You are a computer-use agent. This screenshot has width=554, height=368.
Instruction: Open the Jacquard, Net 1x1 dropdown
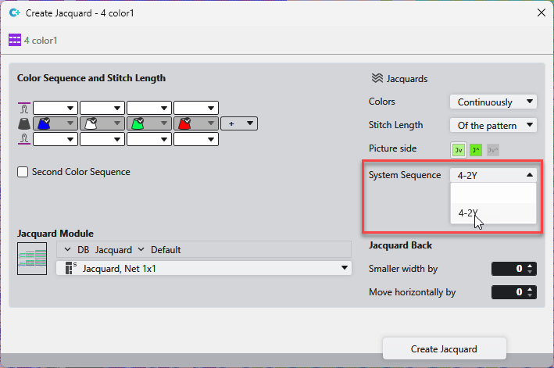click(x=203, y=269)
